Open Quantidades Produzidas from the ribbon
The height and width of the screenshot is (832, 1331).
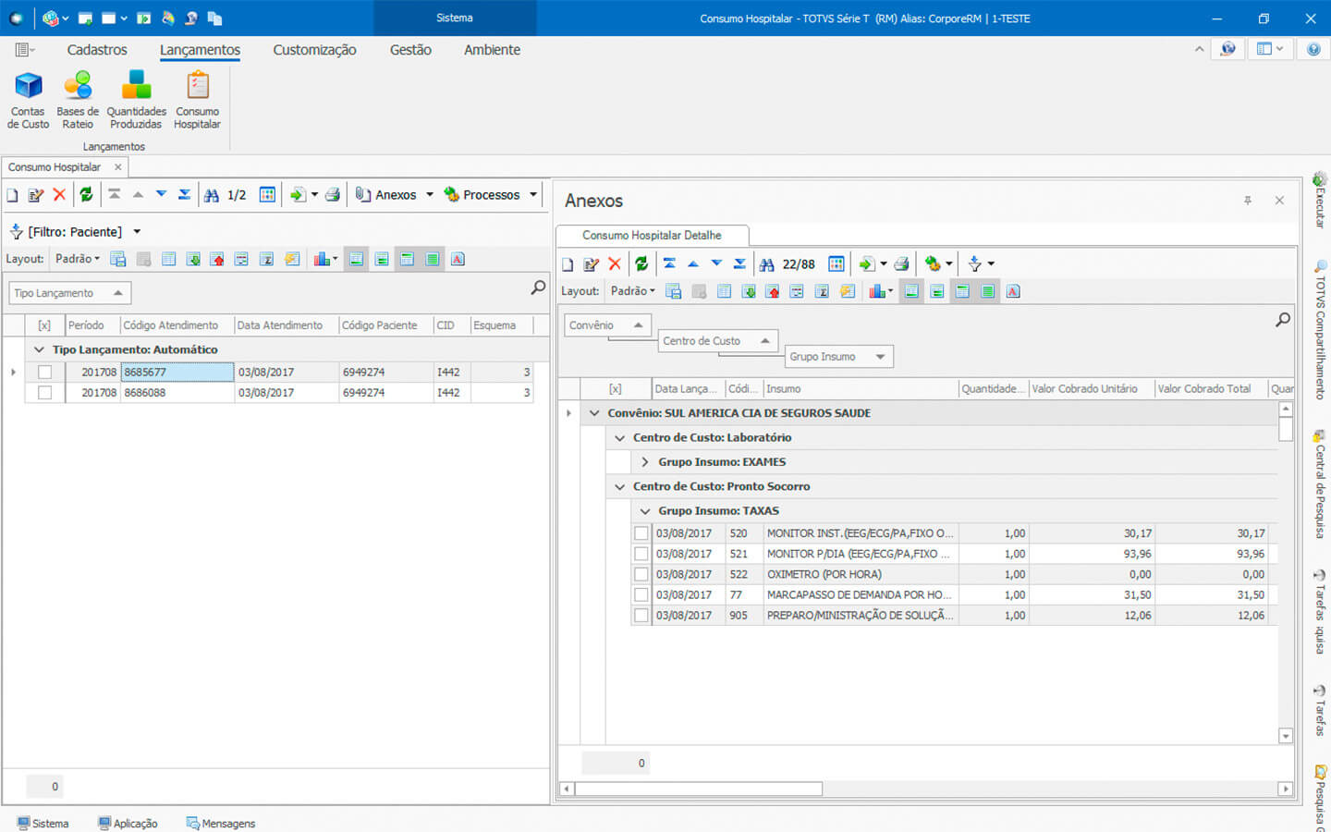[136, 100]
